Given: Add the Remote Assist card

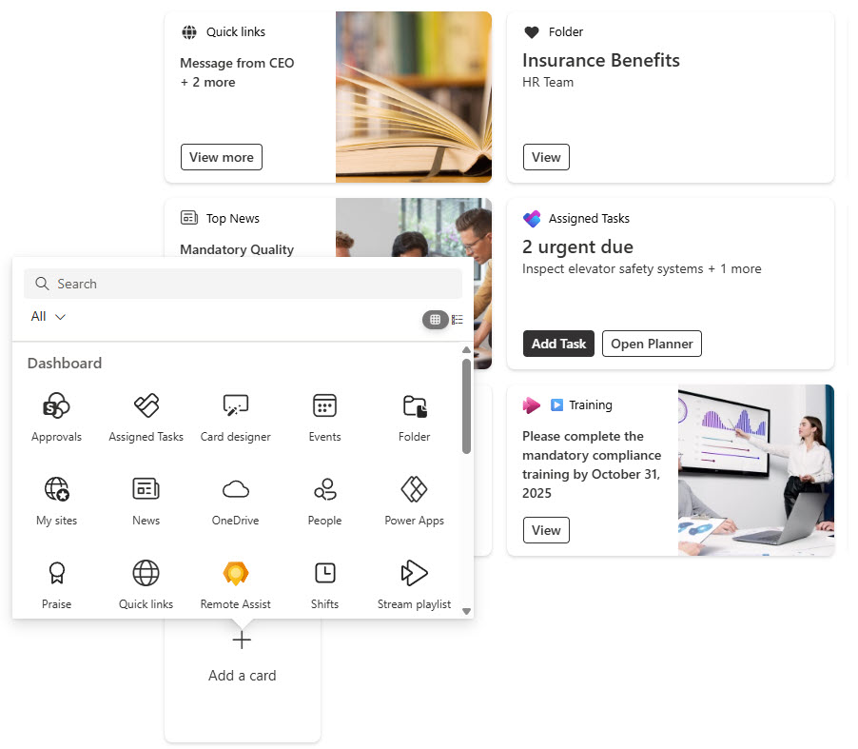Looking at the screenshot, I should [235, 584].
